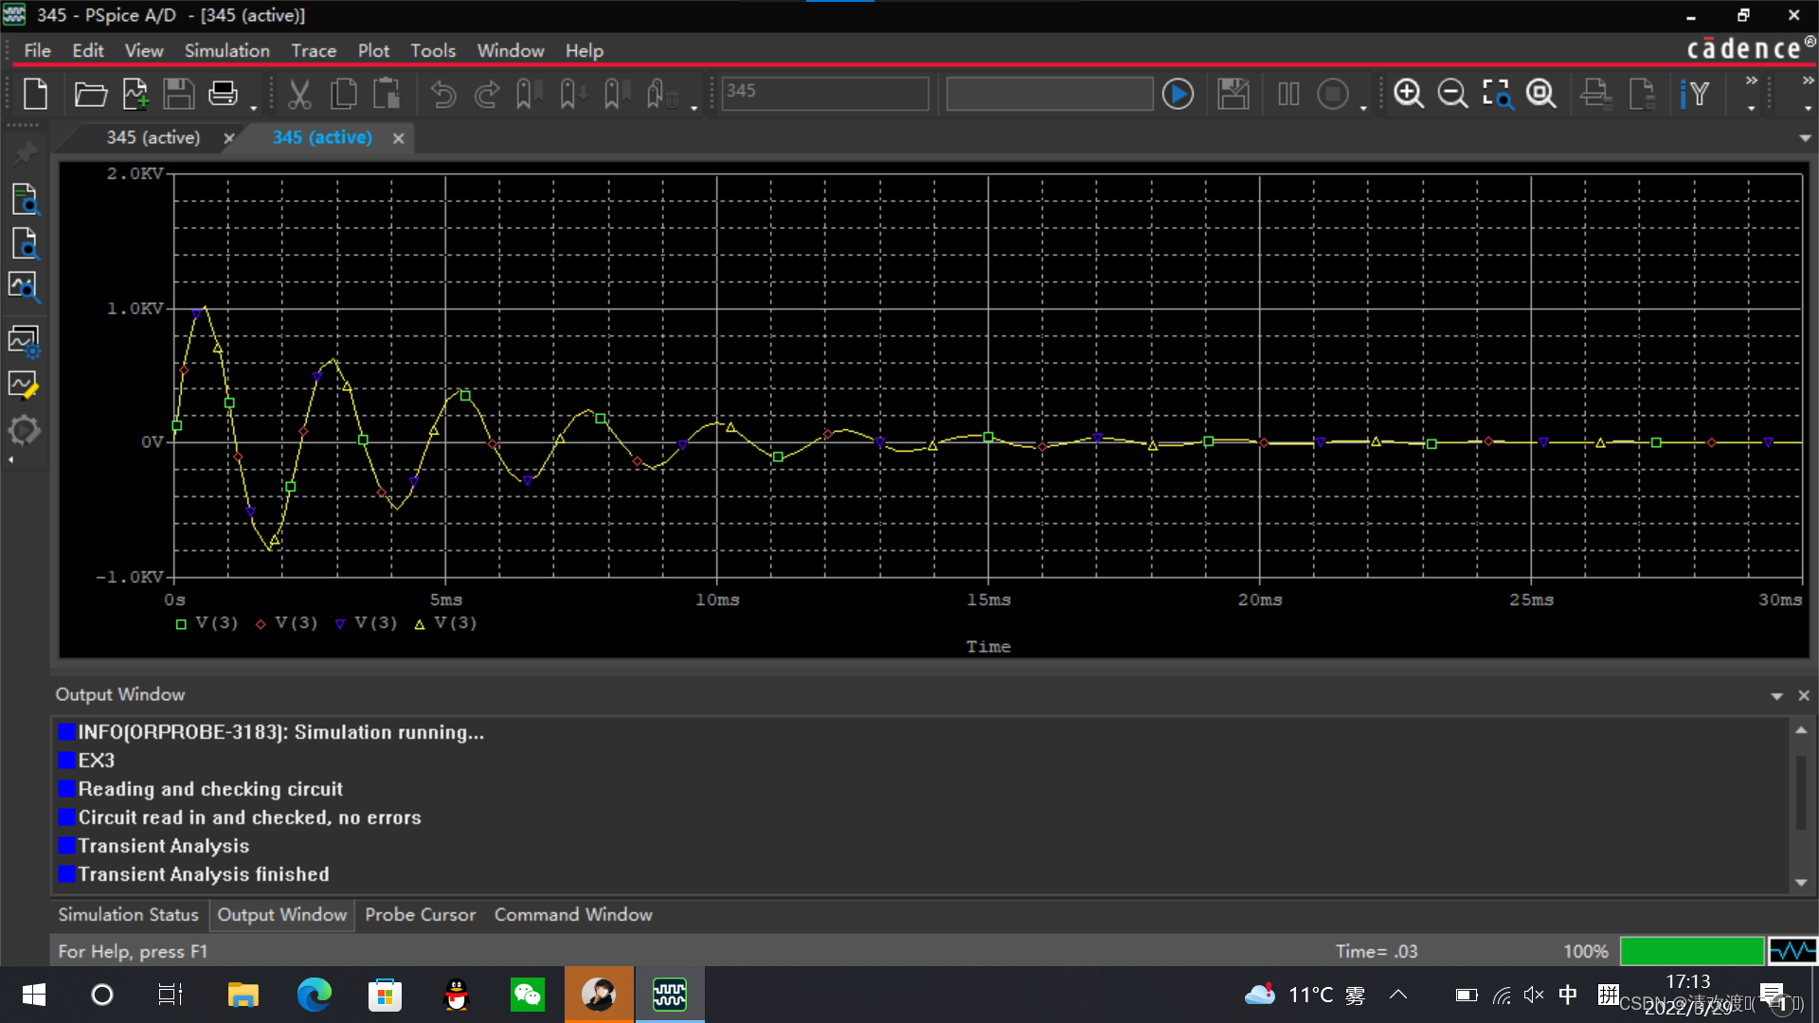Click the Zoom Out magnifier icon

click(x=1451, y=94)
